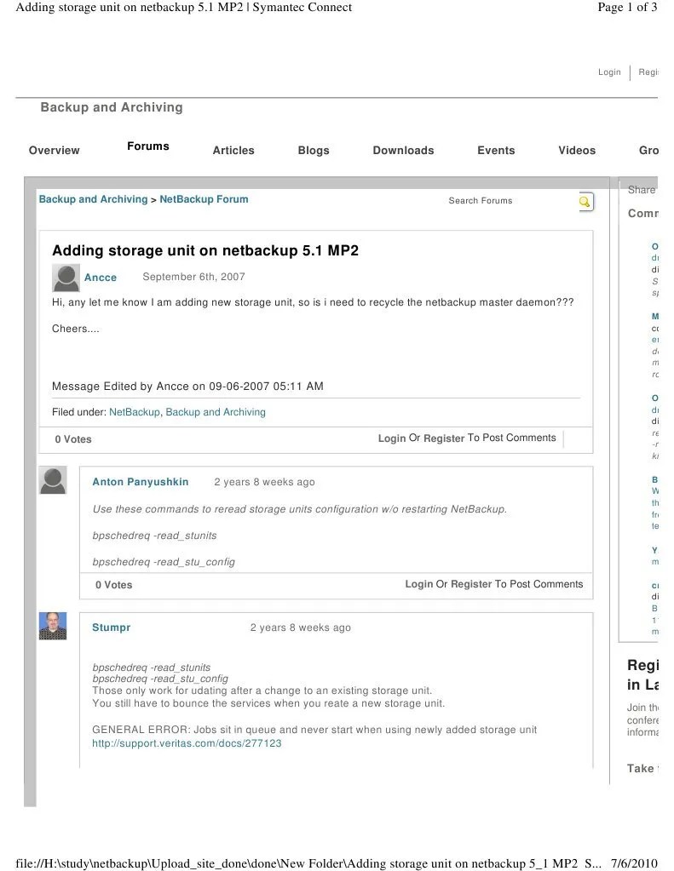Click the 'bpschedreq -read_stu_config' text in Anton's reply

click(164, 562)
